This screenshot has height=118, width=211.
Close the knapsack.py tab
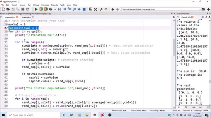33,17
